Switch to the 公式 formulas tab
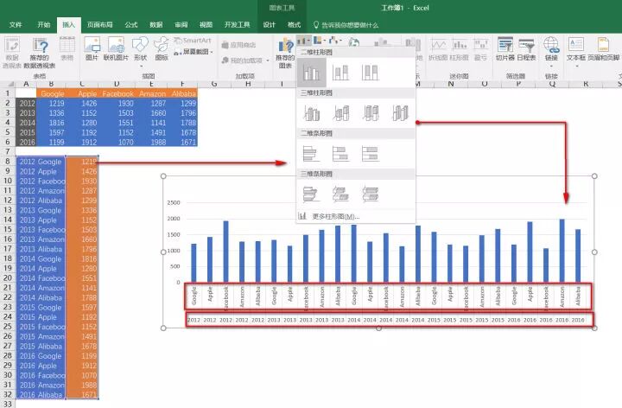 coord(131,24)
